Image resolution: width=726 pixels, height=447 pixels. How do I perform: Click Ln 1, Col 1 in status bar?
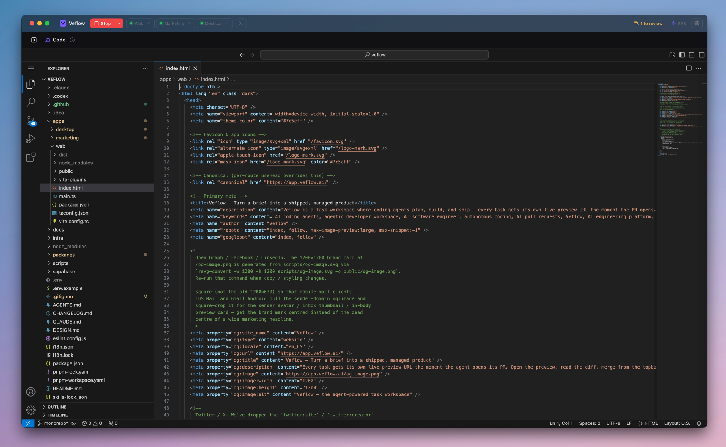(561, 423)
